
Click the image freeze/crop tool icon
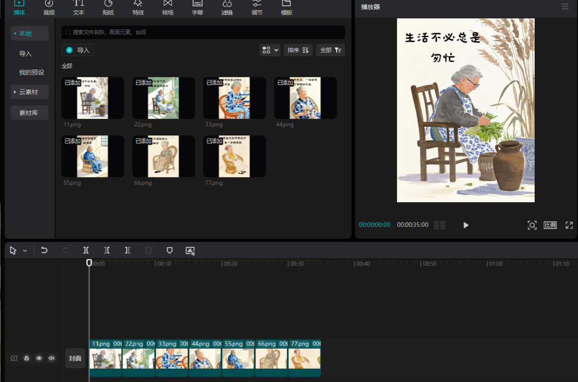click(x=190, y=251)
